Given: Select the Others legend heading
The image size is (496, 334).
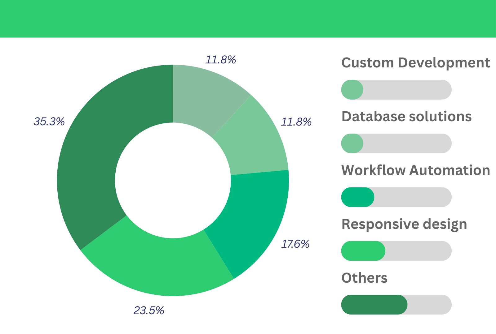Looking at the screenshot, I should 364,278.
